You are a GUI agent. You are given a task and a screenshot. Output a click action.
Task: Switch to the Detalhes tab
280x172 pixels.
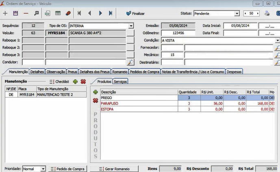(x=37, y=72)
